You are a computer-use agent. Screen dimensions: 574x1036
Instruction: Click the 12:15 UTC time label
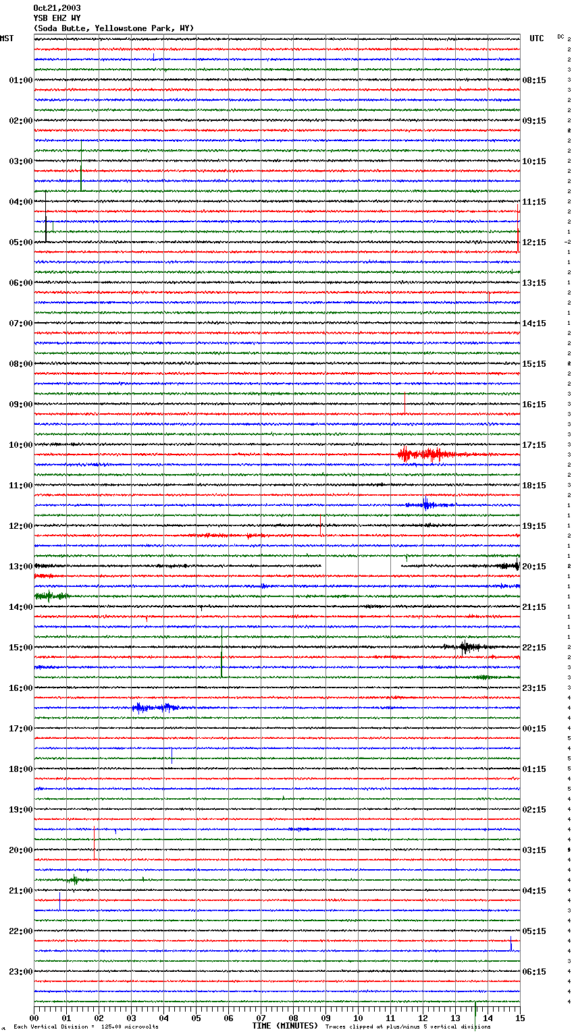(534, 242)
